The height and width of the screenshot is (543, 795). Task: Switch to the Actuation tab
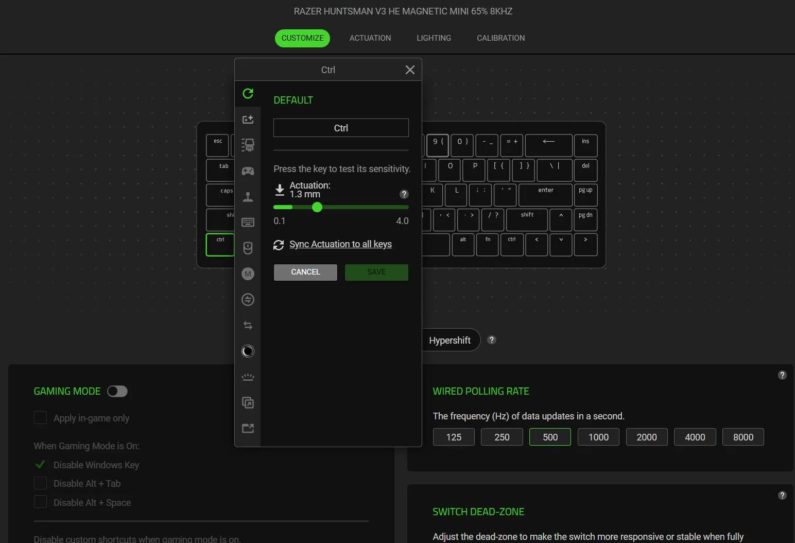[370, 38]
